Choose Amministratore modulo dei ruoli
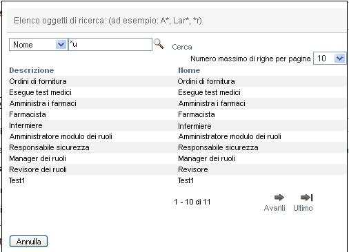Viewport: 349px width, 252px height. click(x=177, y=136)
